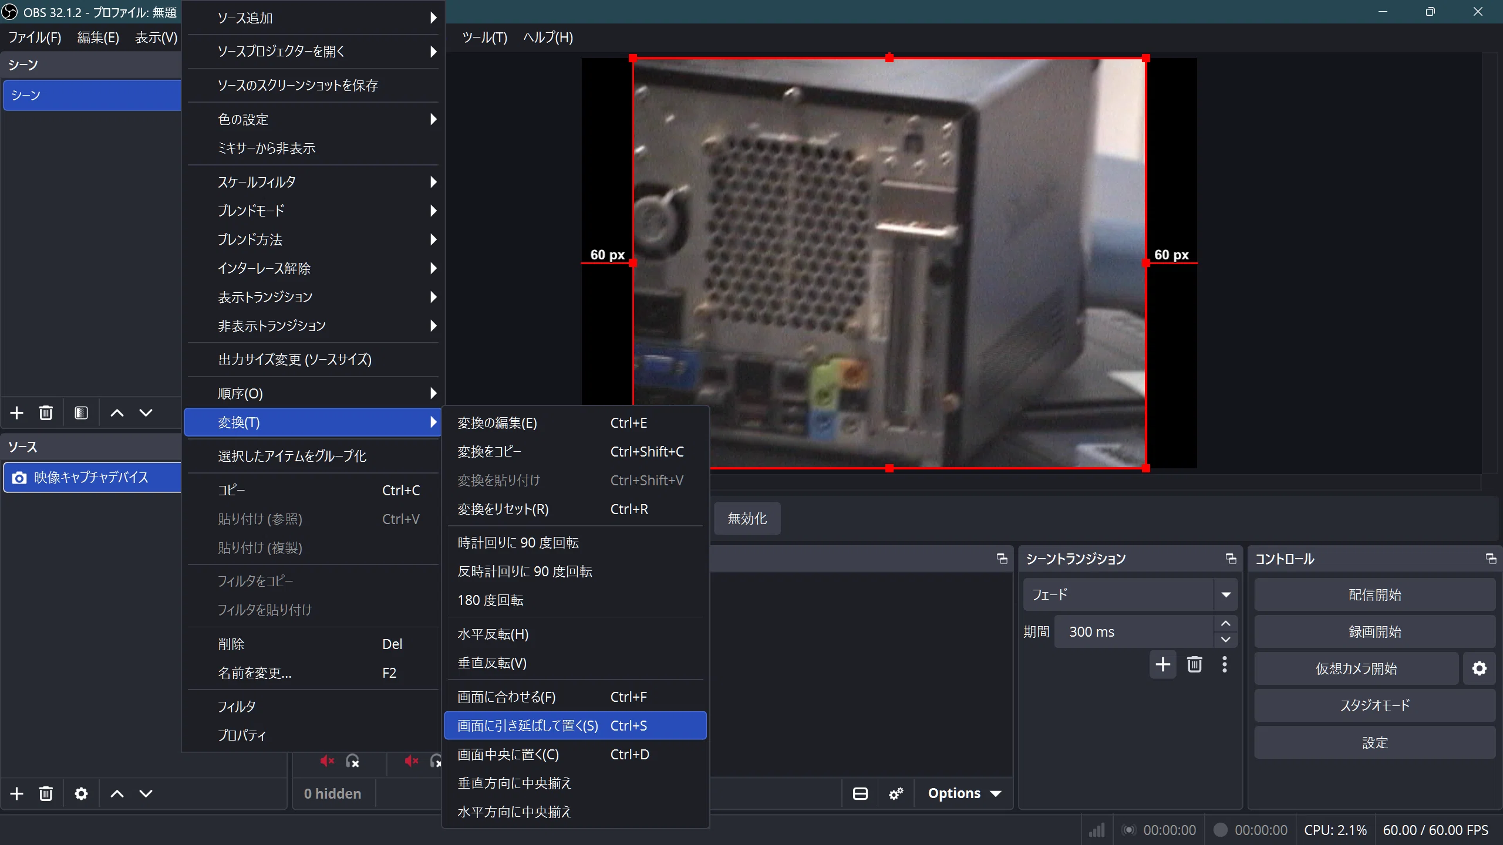Viewport: 1503px width, 845px height.
Task: Open source properties gear icon
Action: (x=81, y=794)
